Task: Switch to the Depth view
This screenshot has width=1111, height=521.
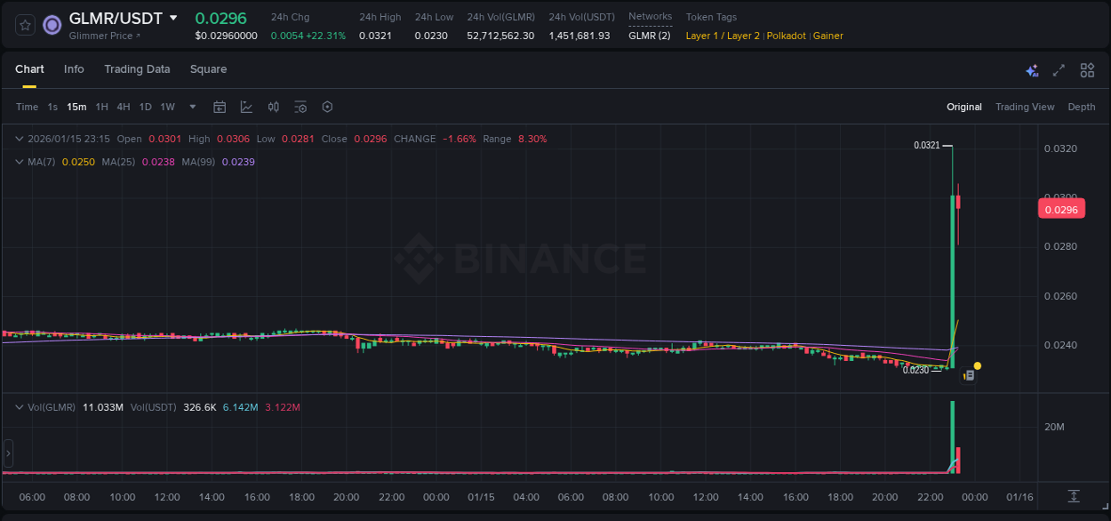Action: click(x=1081, y=107)
